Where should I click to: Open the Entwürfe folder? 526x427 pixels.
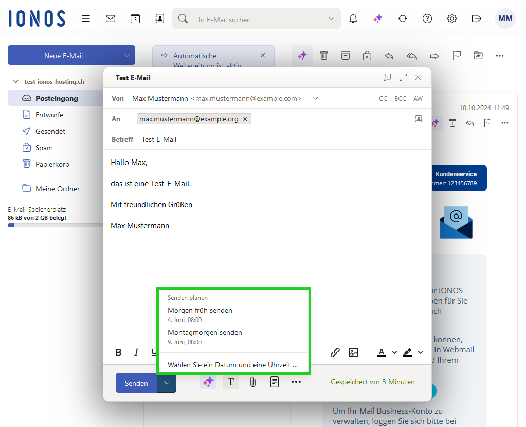tap(49, 115)
